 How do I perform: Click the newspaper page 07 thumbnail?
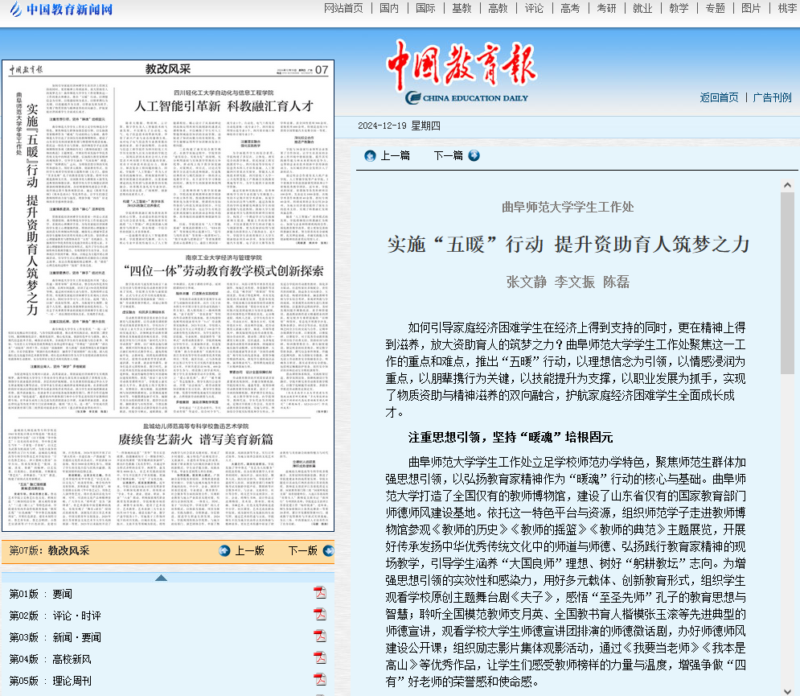[168, 295]
